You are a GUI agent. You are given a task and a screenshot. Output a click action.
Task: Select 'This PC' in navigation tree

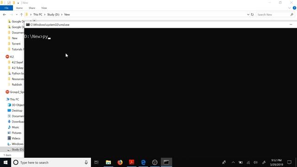pyautogui.click(x=13, y=99)
